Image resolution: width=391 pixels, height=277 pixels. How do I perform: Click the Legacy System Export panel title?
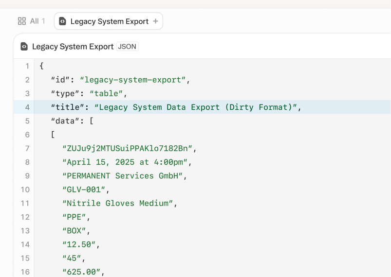(x=73, y=47)
